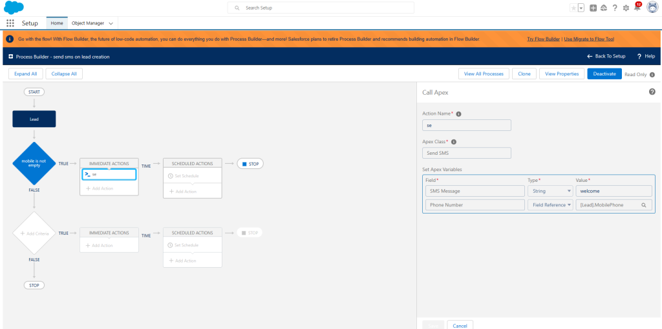Image resolution: width=662 pixels, height=329 pixels.
Task: Click the [Lead].MobilePhone lookup search icon
Action: tap(644, 205)
